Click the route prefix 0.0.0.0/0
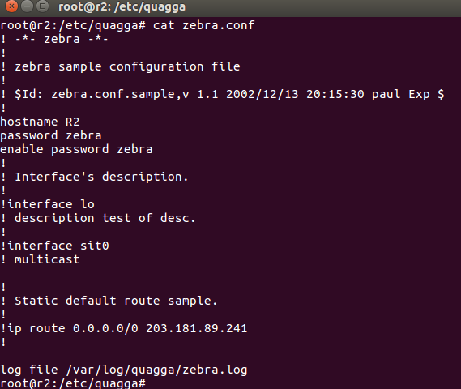 pyautogui.click(x=105, y=328)
